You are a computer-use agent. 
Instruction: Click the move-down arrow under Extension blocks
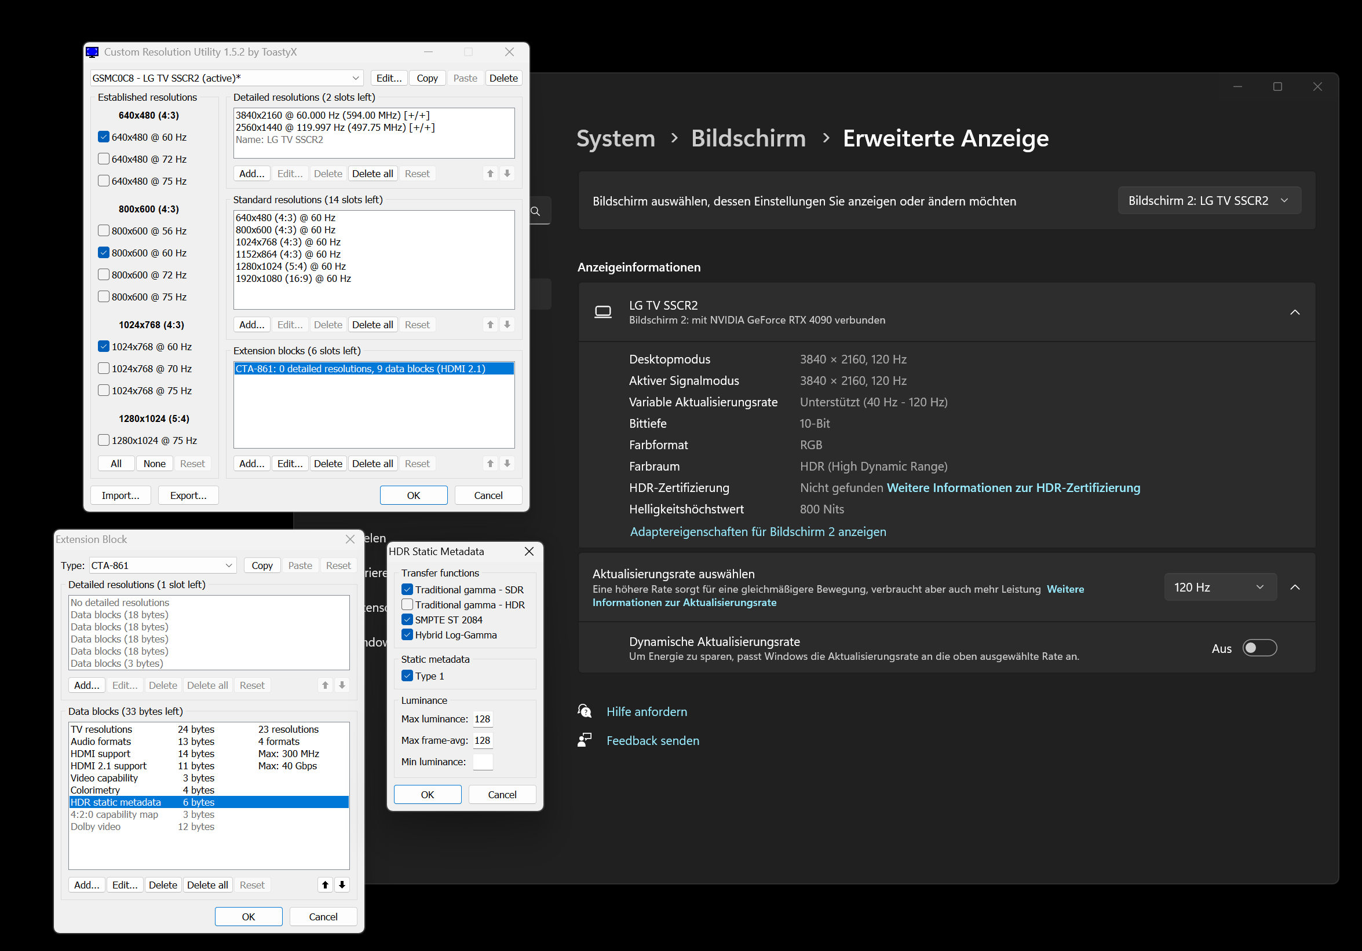(x=507, y=464)
